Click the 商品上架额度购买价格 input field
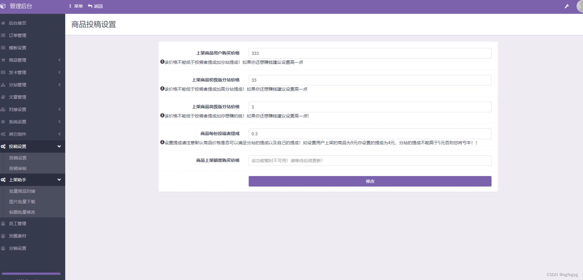This screenshot has height=280, width=583. [x=370, y=161]
